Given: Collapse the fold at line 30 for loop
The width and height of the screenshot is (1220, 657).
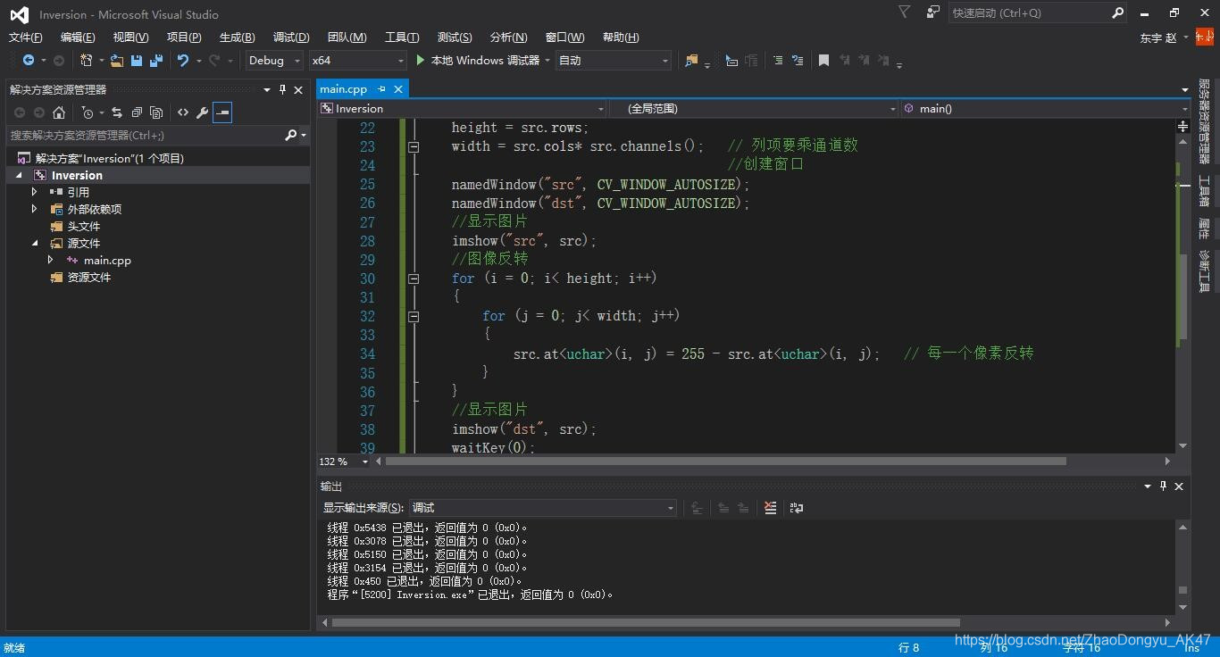Looking at the screenshot, I should point(414,279).
